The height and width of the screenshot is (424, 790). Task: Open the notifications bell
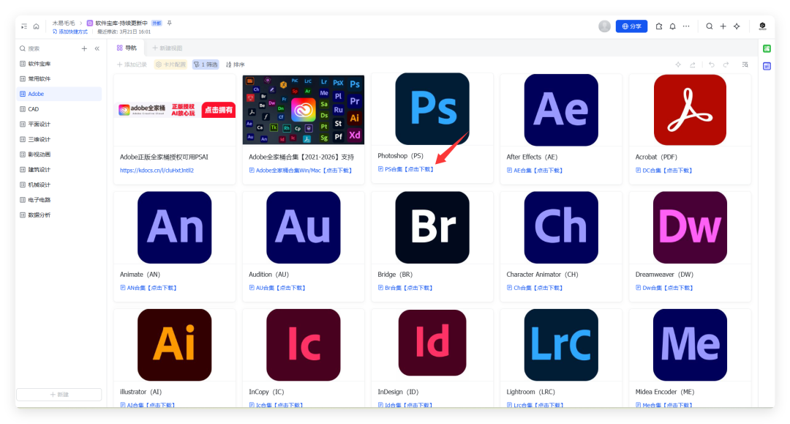tap(673, 26)
